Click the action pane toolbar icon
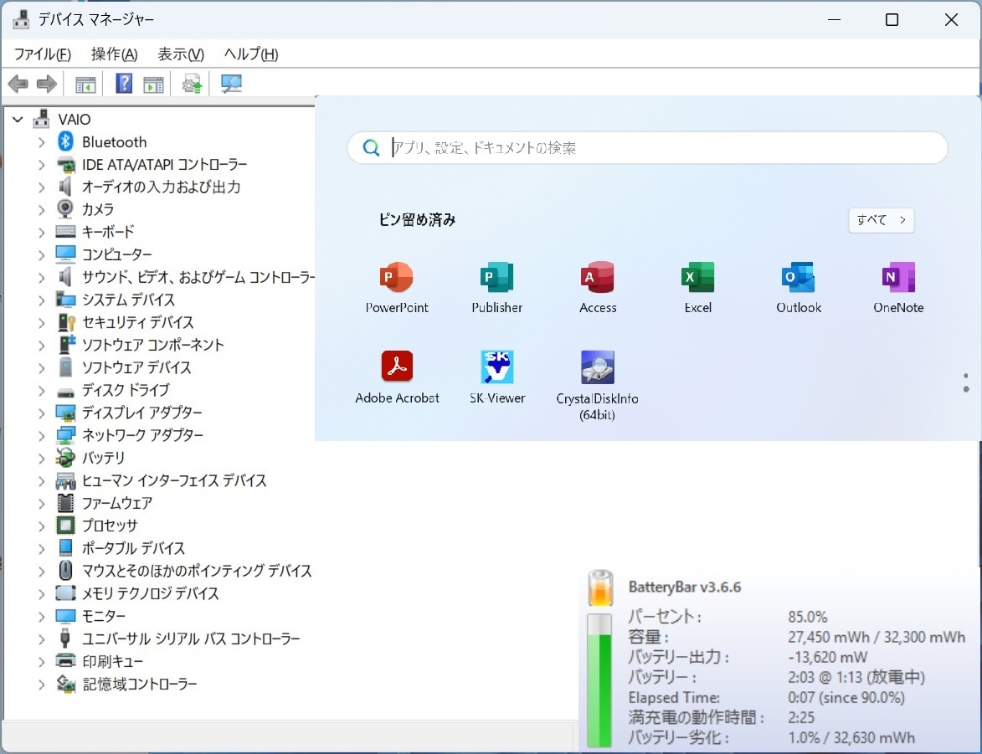 click(153, 84)
